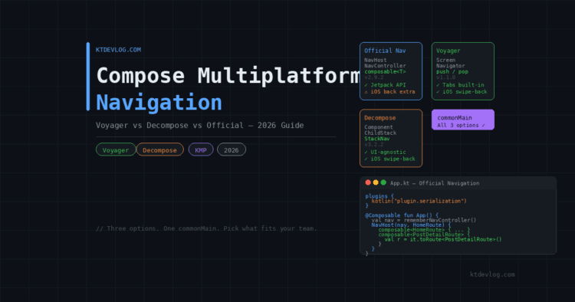Click the Voyager card heading
Viewport: 575px width, 302px height.
pyautogui.click(x=449, y=51)
